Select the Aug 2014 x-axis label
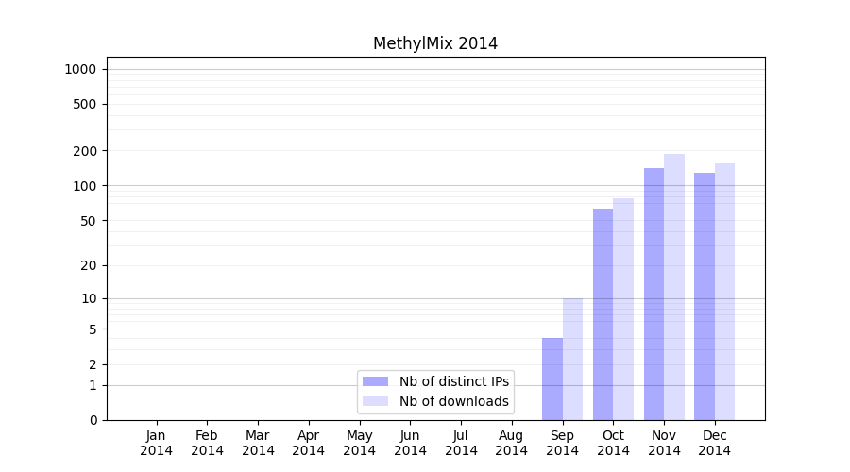The height and width of the screenshot is (472, 850). pos(512,443)
